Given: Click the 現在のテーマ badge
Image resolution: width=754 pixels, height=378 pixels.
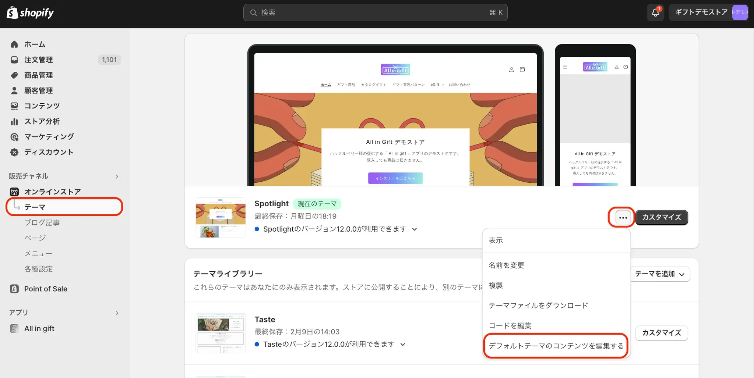Looking at the screenshot, I should pos(317,204).
